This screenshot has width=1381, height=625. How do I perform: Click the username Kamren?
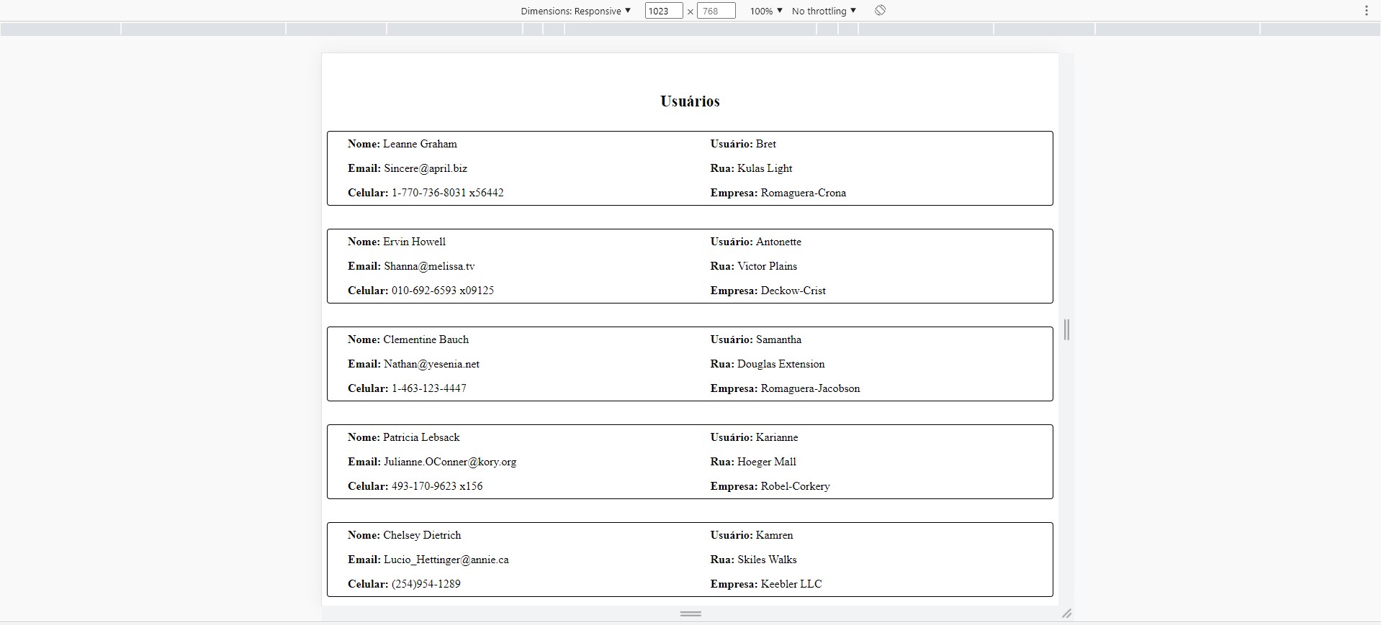pos(775,535)
